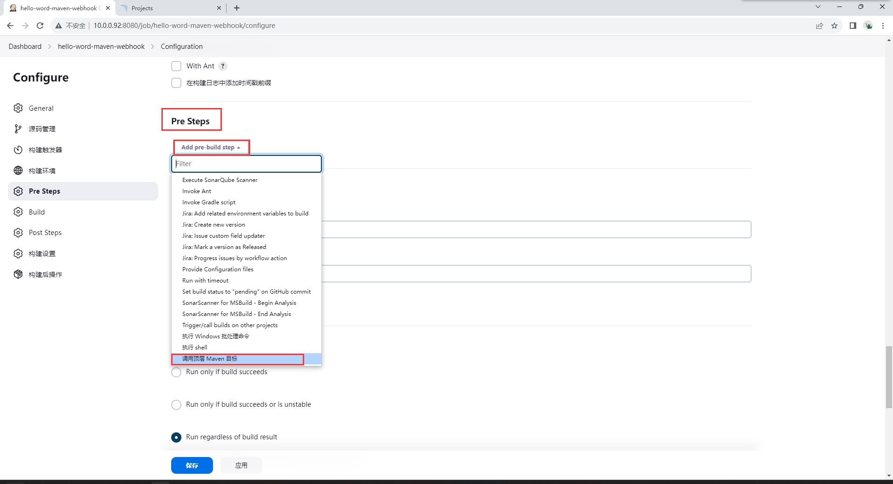
Task: Reload the page with refresh icon
Action: pos(40,26)
